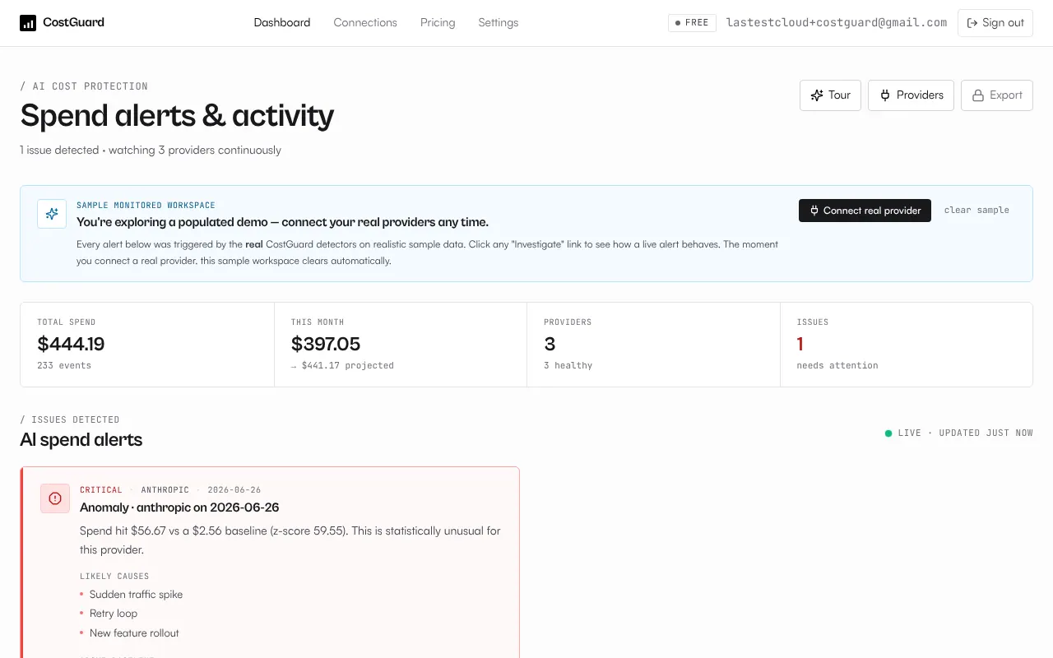Viewport: 1053px width, 658px height.
Task: Click the Connect real provider button
Action: pyautogui.click(x=865, y=211)
